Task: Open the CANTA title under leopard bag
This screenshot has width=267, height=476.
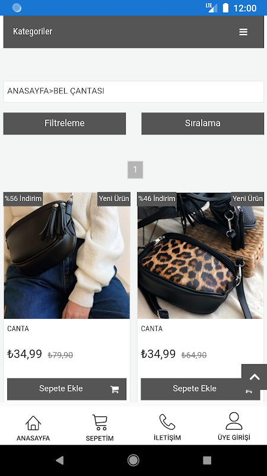Action: click(x=152, y=329)
